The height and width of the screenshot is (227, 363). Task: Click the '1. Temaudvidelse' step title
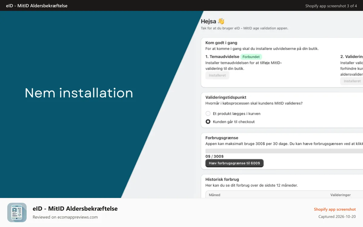(x=222, y=57)
